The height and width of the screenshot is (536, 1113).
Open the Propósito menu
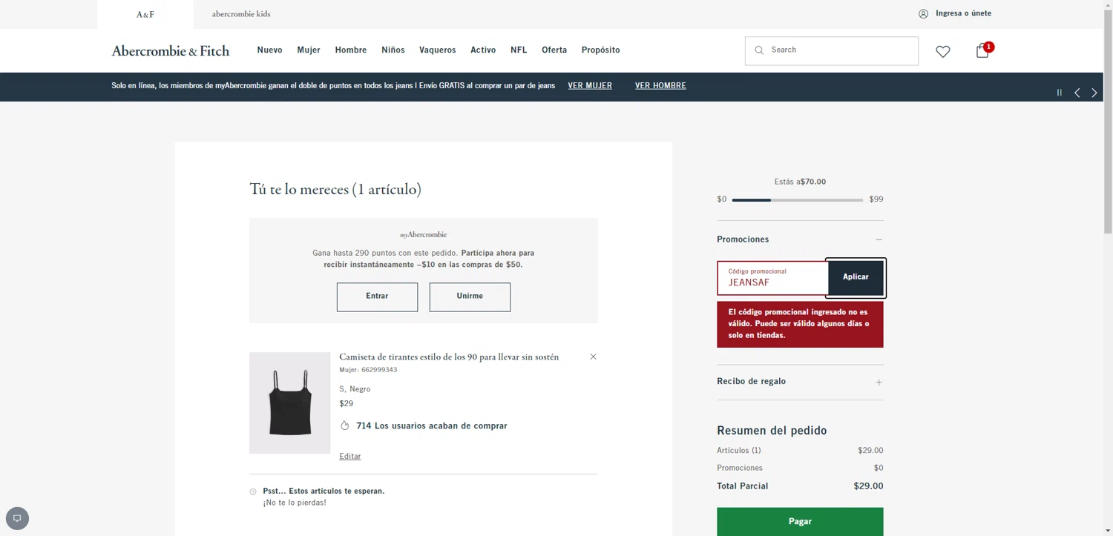click(x=601, y=50)
